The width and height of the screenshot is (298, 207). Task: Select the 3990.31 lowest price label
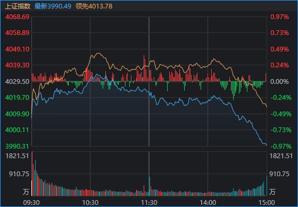pyautogui.click(x=18, y=146)
